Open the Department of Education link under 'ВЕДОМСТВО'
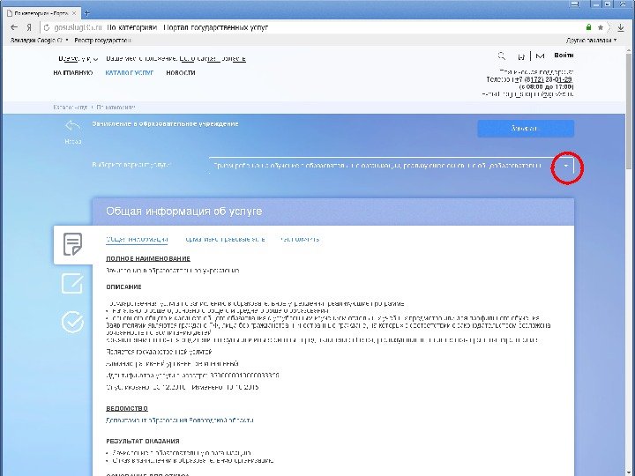The width and height of the screenshot is (635, 476). (x=179, y=420)
